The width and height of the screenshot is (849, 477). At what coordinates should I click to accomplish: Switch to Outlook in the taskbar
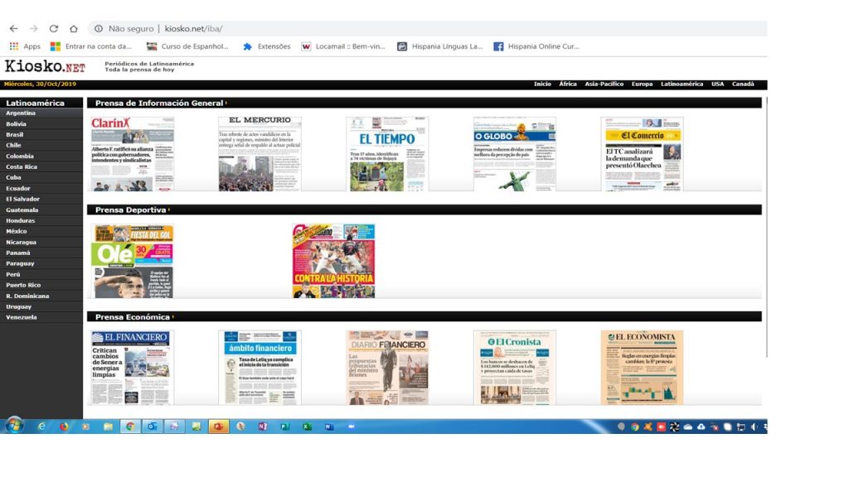(x=153, y=426)
